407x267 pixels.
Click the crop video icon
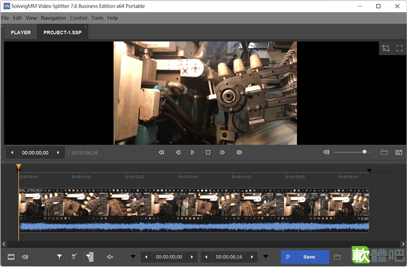tap(386, 48)
